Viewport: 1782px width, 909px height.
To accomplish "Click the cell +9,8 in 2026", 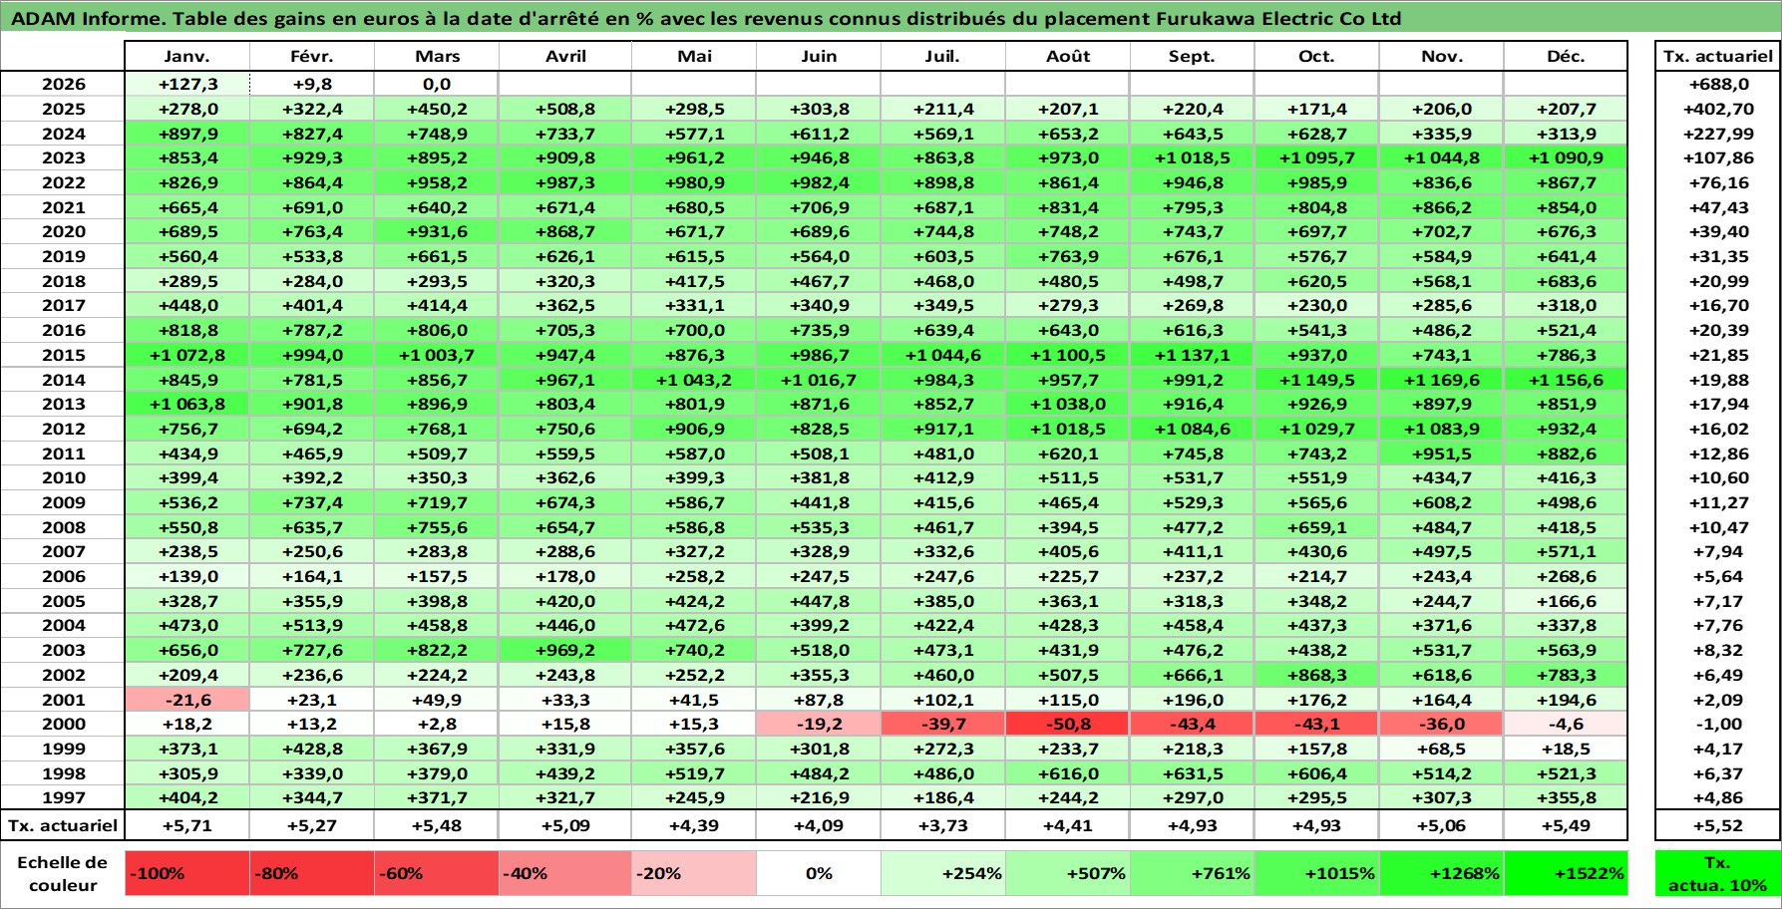I will tap(312, 84).
